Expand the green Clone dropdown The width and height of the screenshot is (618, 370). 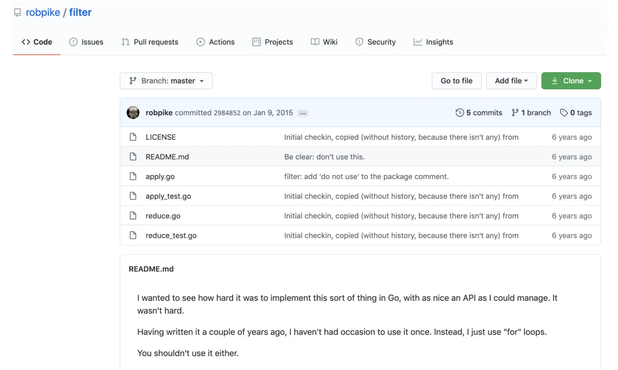click(x=571, y=81)
